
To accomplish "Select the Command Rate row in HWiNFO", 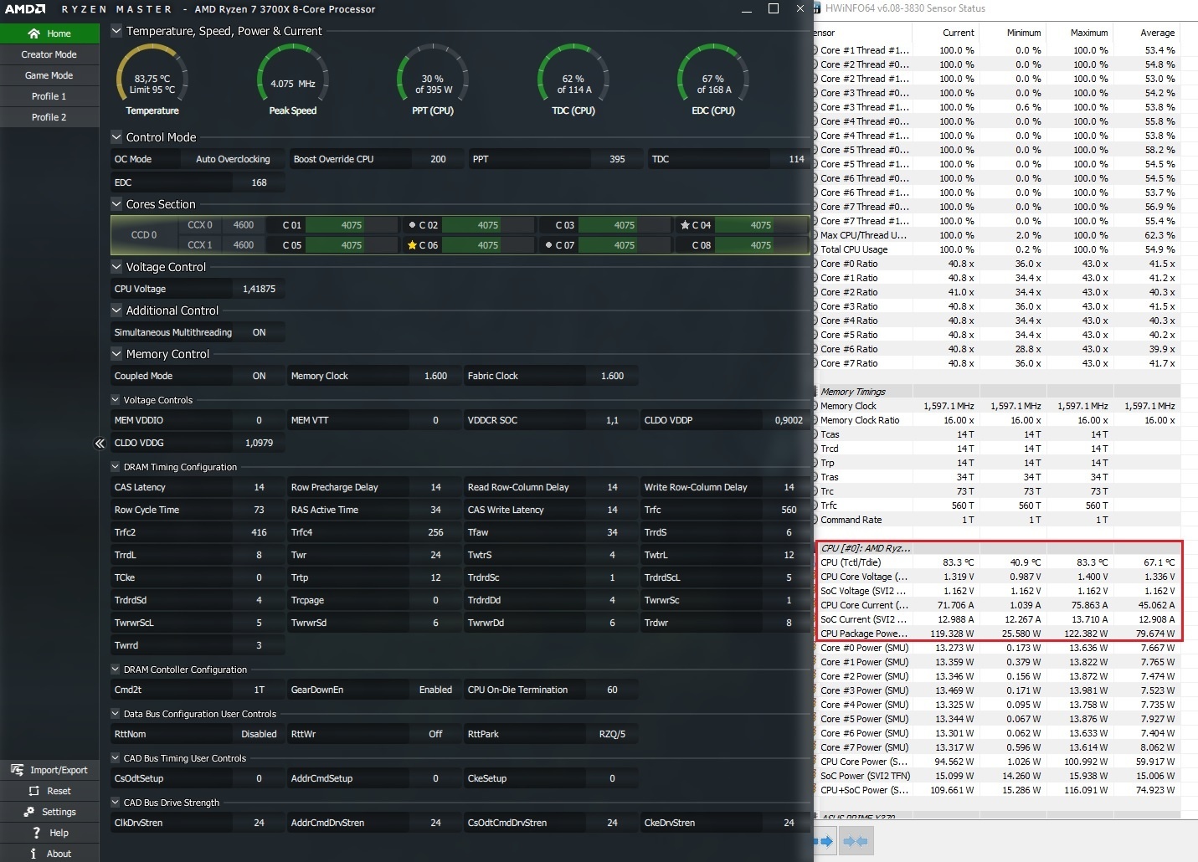I will (x=996, y=520).
